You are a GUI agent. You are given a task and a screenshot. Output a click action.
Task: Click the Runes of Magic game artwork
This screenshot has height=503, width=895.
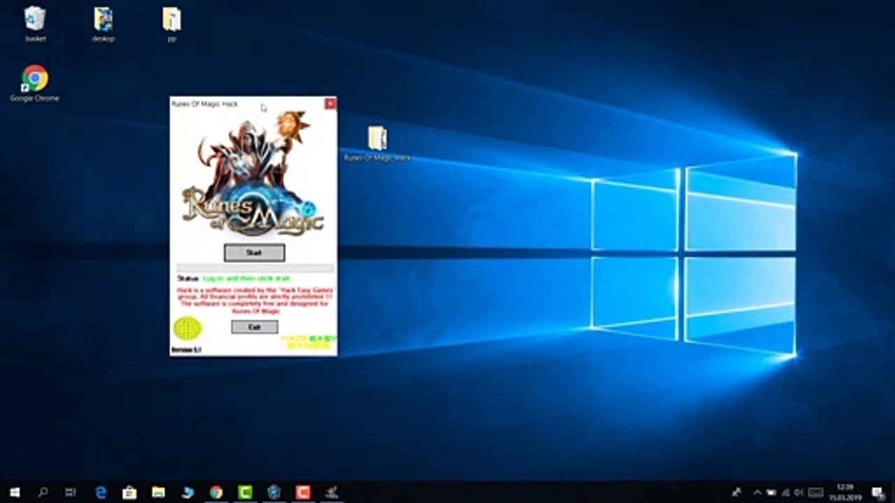(254, 173)
